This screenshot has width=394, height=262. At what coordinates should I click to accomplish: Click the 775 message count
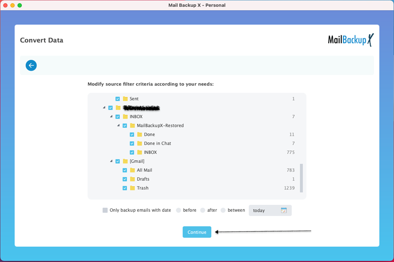[291, 152]
